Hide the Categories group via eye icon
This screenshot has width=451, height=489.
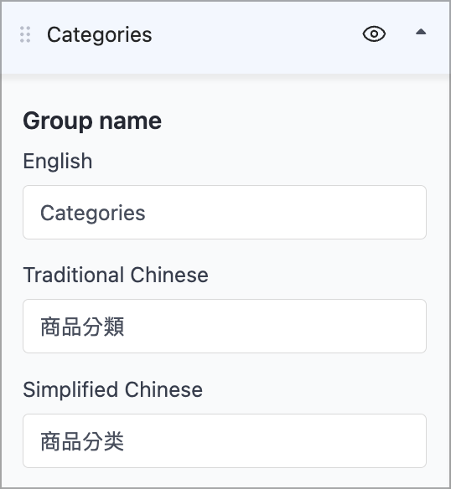coord(374,33)
